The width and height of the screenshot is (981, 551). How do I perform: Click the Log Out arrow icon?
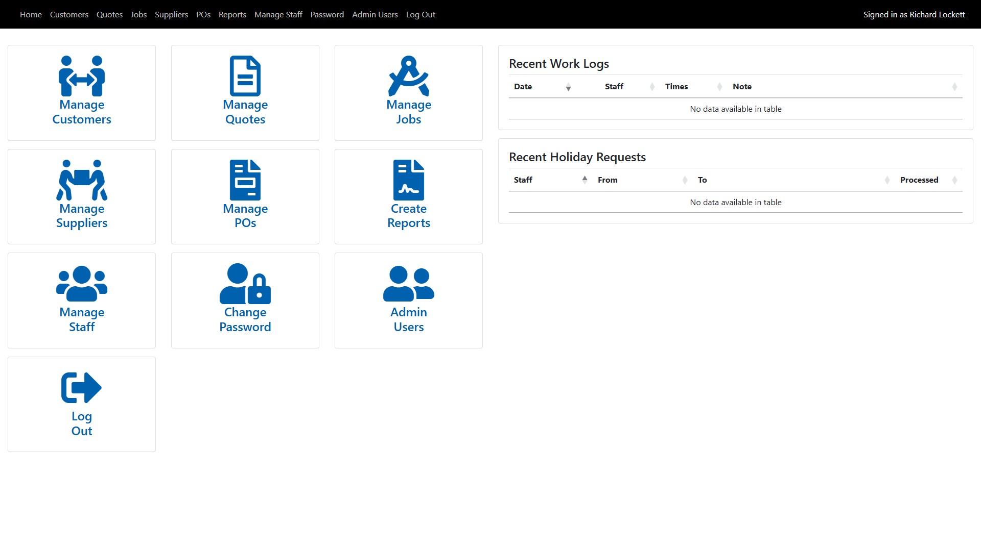[x=82, y=388]
